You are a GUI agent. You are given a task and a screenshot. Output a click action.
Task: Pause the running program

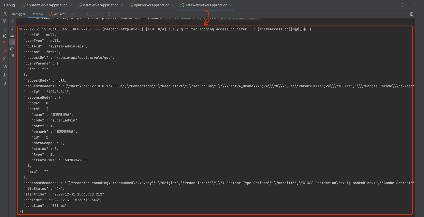point(5,36)
